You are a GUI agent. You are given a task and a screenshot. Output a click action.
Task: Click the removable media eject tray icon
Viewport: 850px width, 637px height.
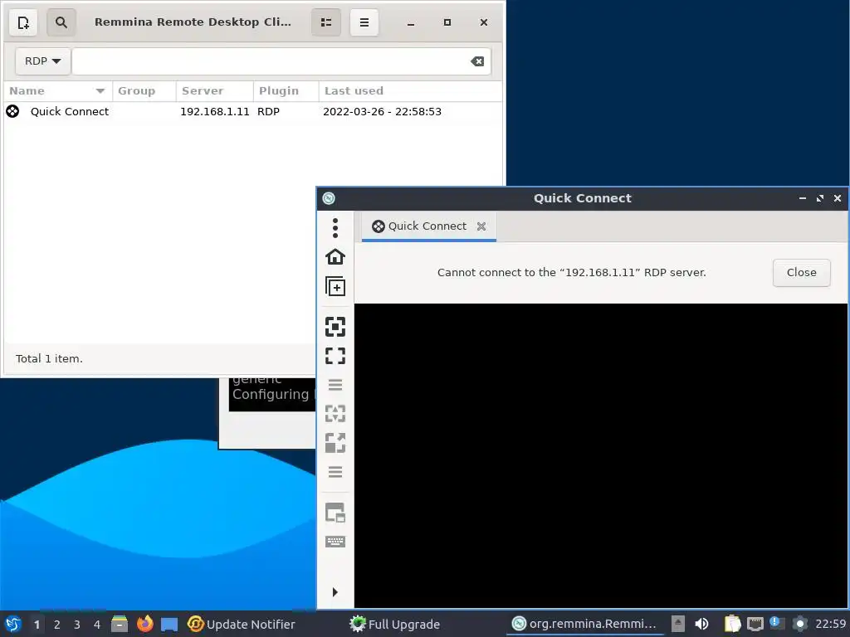(x=678, y=624)
